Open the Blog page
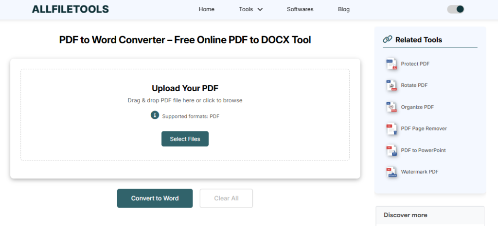Viewport: 498px width, 226px height. [x=344, y=9]
